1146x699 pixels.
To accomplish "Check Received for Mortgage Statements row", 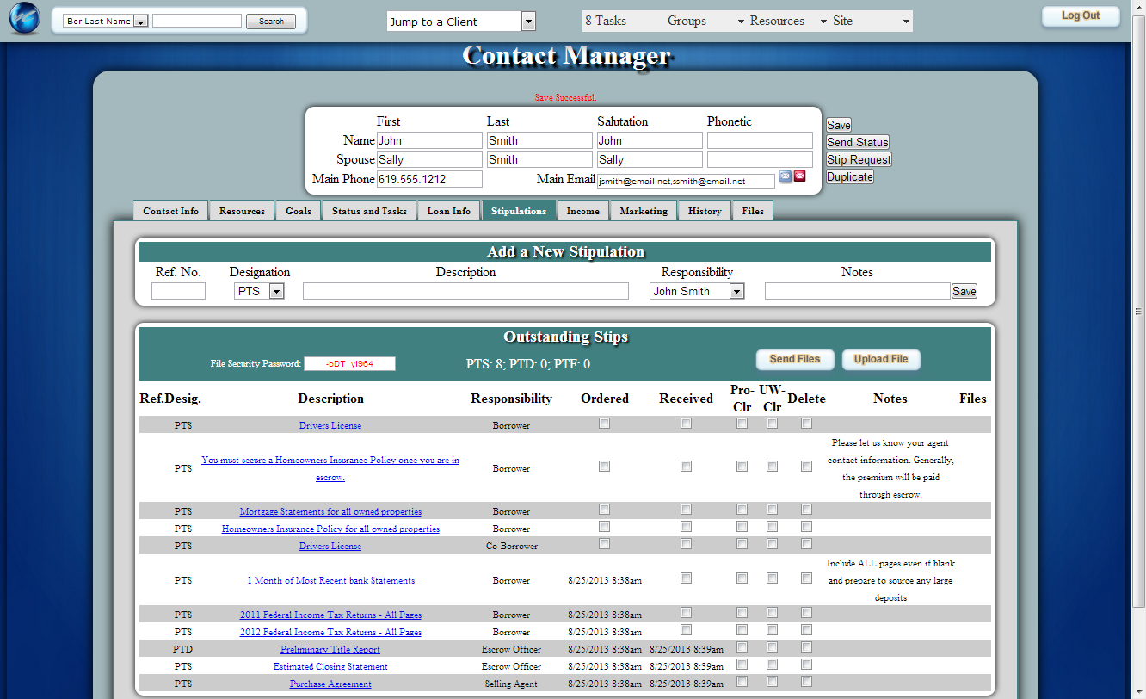I will (x=686, y=510).
